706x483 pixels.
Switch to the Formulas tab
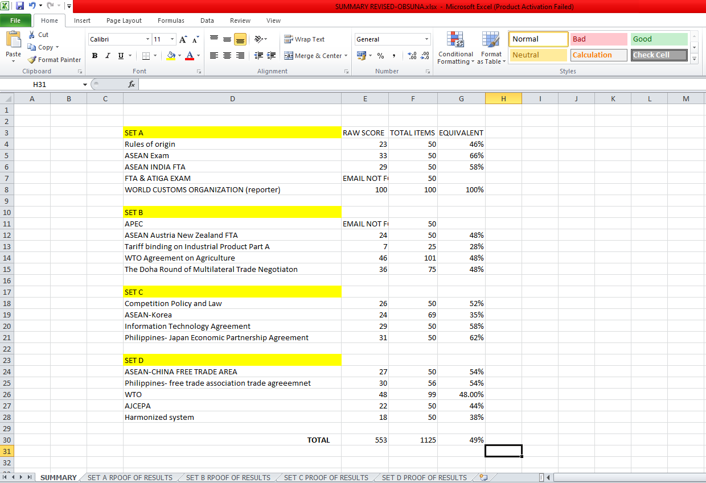[x=171, y=20]
